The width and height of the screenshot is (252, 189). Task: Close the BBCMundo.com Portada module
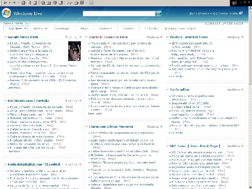[x=80, y=100]
